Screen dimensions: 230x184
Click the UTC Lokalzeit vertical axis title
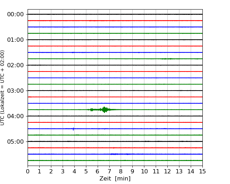2,88
